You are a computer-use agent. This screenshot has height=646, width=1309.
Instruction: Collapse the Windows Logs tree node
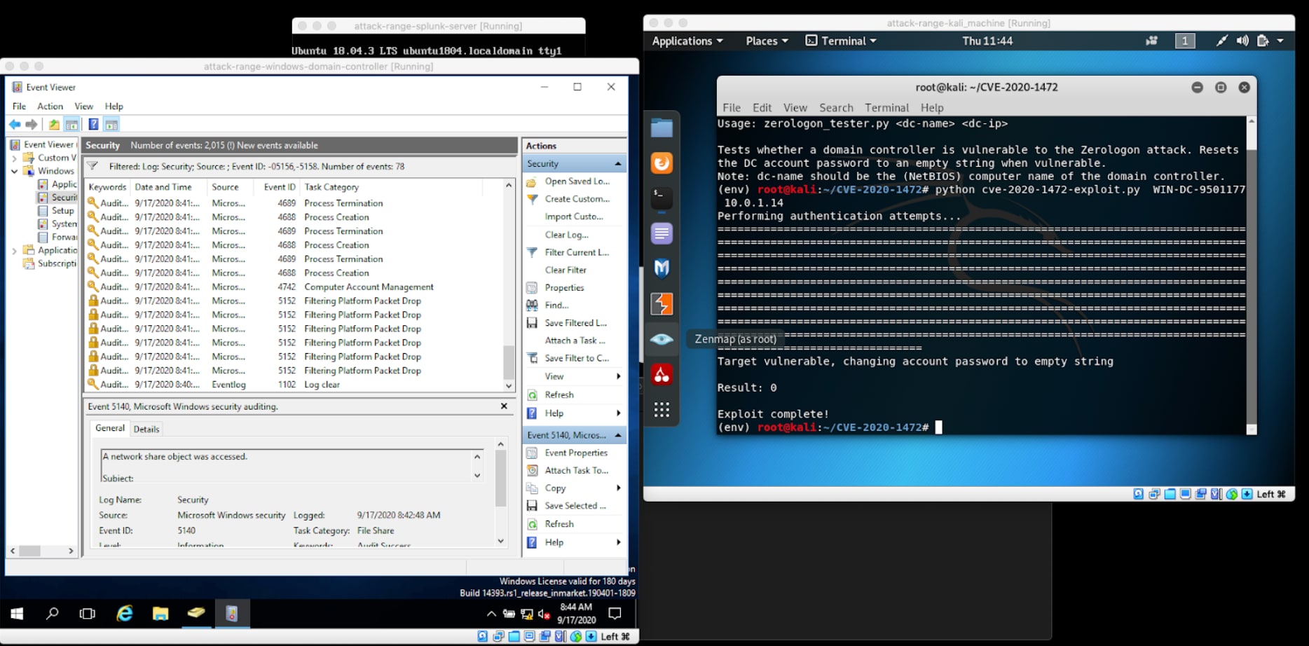click(x=14, y=171)
